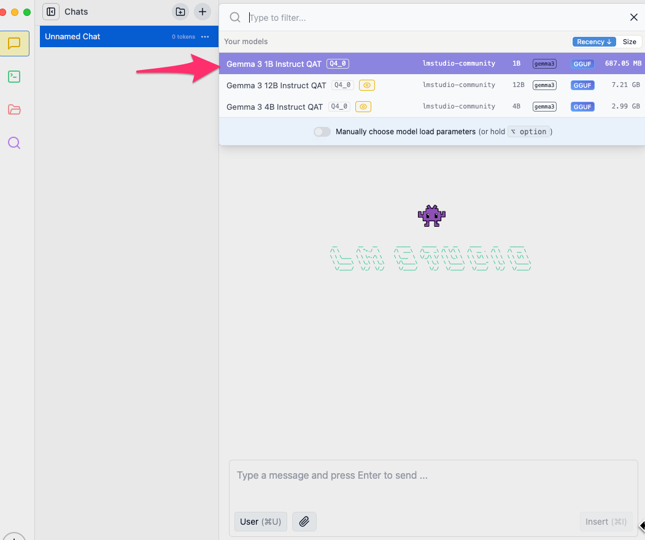
Task: Sort models by Size
Action: pyautogui.click(x=630, y=42)
